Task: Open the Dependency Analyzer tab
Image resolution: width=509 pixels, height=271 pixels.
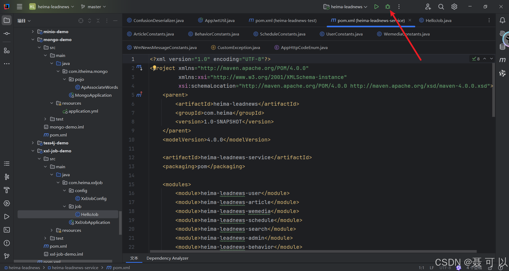Action: 168,258
